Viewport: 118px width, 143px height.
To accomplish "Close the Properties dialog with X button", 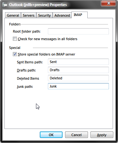I will [109, 3].
